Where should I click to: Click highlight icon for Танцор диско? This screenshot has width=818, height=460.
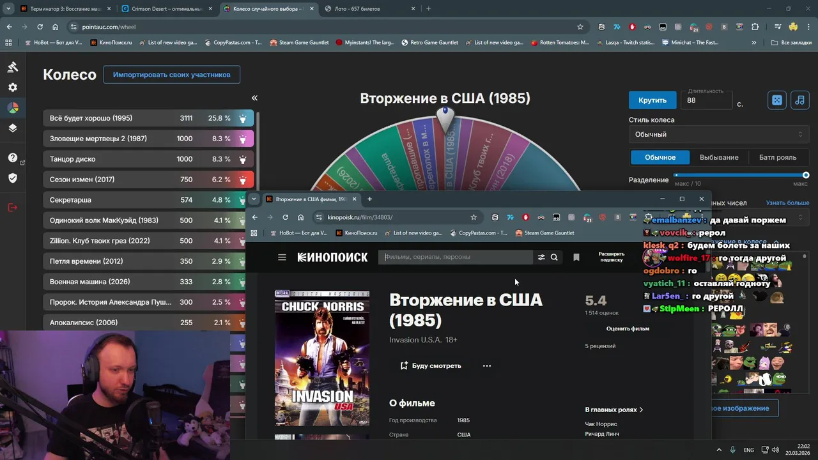pos(243,159)
